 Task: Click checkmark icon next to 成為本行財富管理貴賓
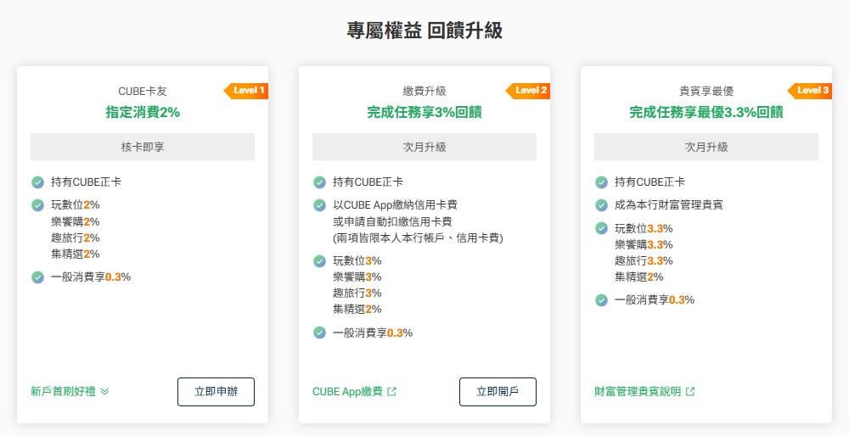point(601,204)
